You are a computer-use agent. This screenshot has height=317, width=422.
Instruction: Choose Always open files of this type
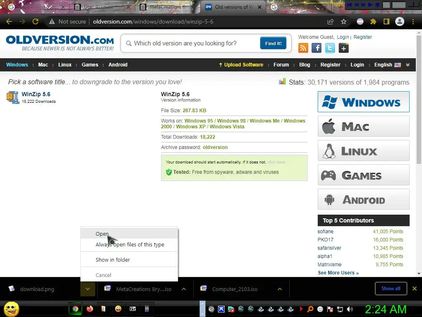tap(129, 244)
